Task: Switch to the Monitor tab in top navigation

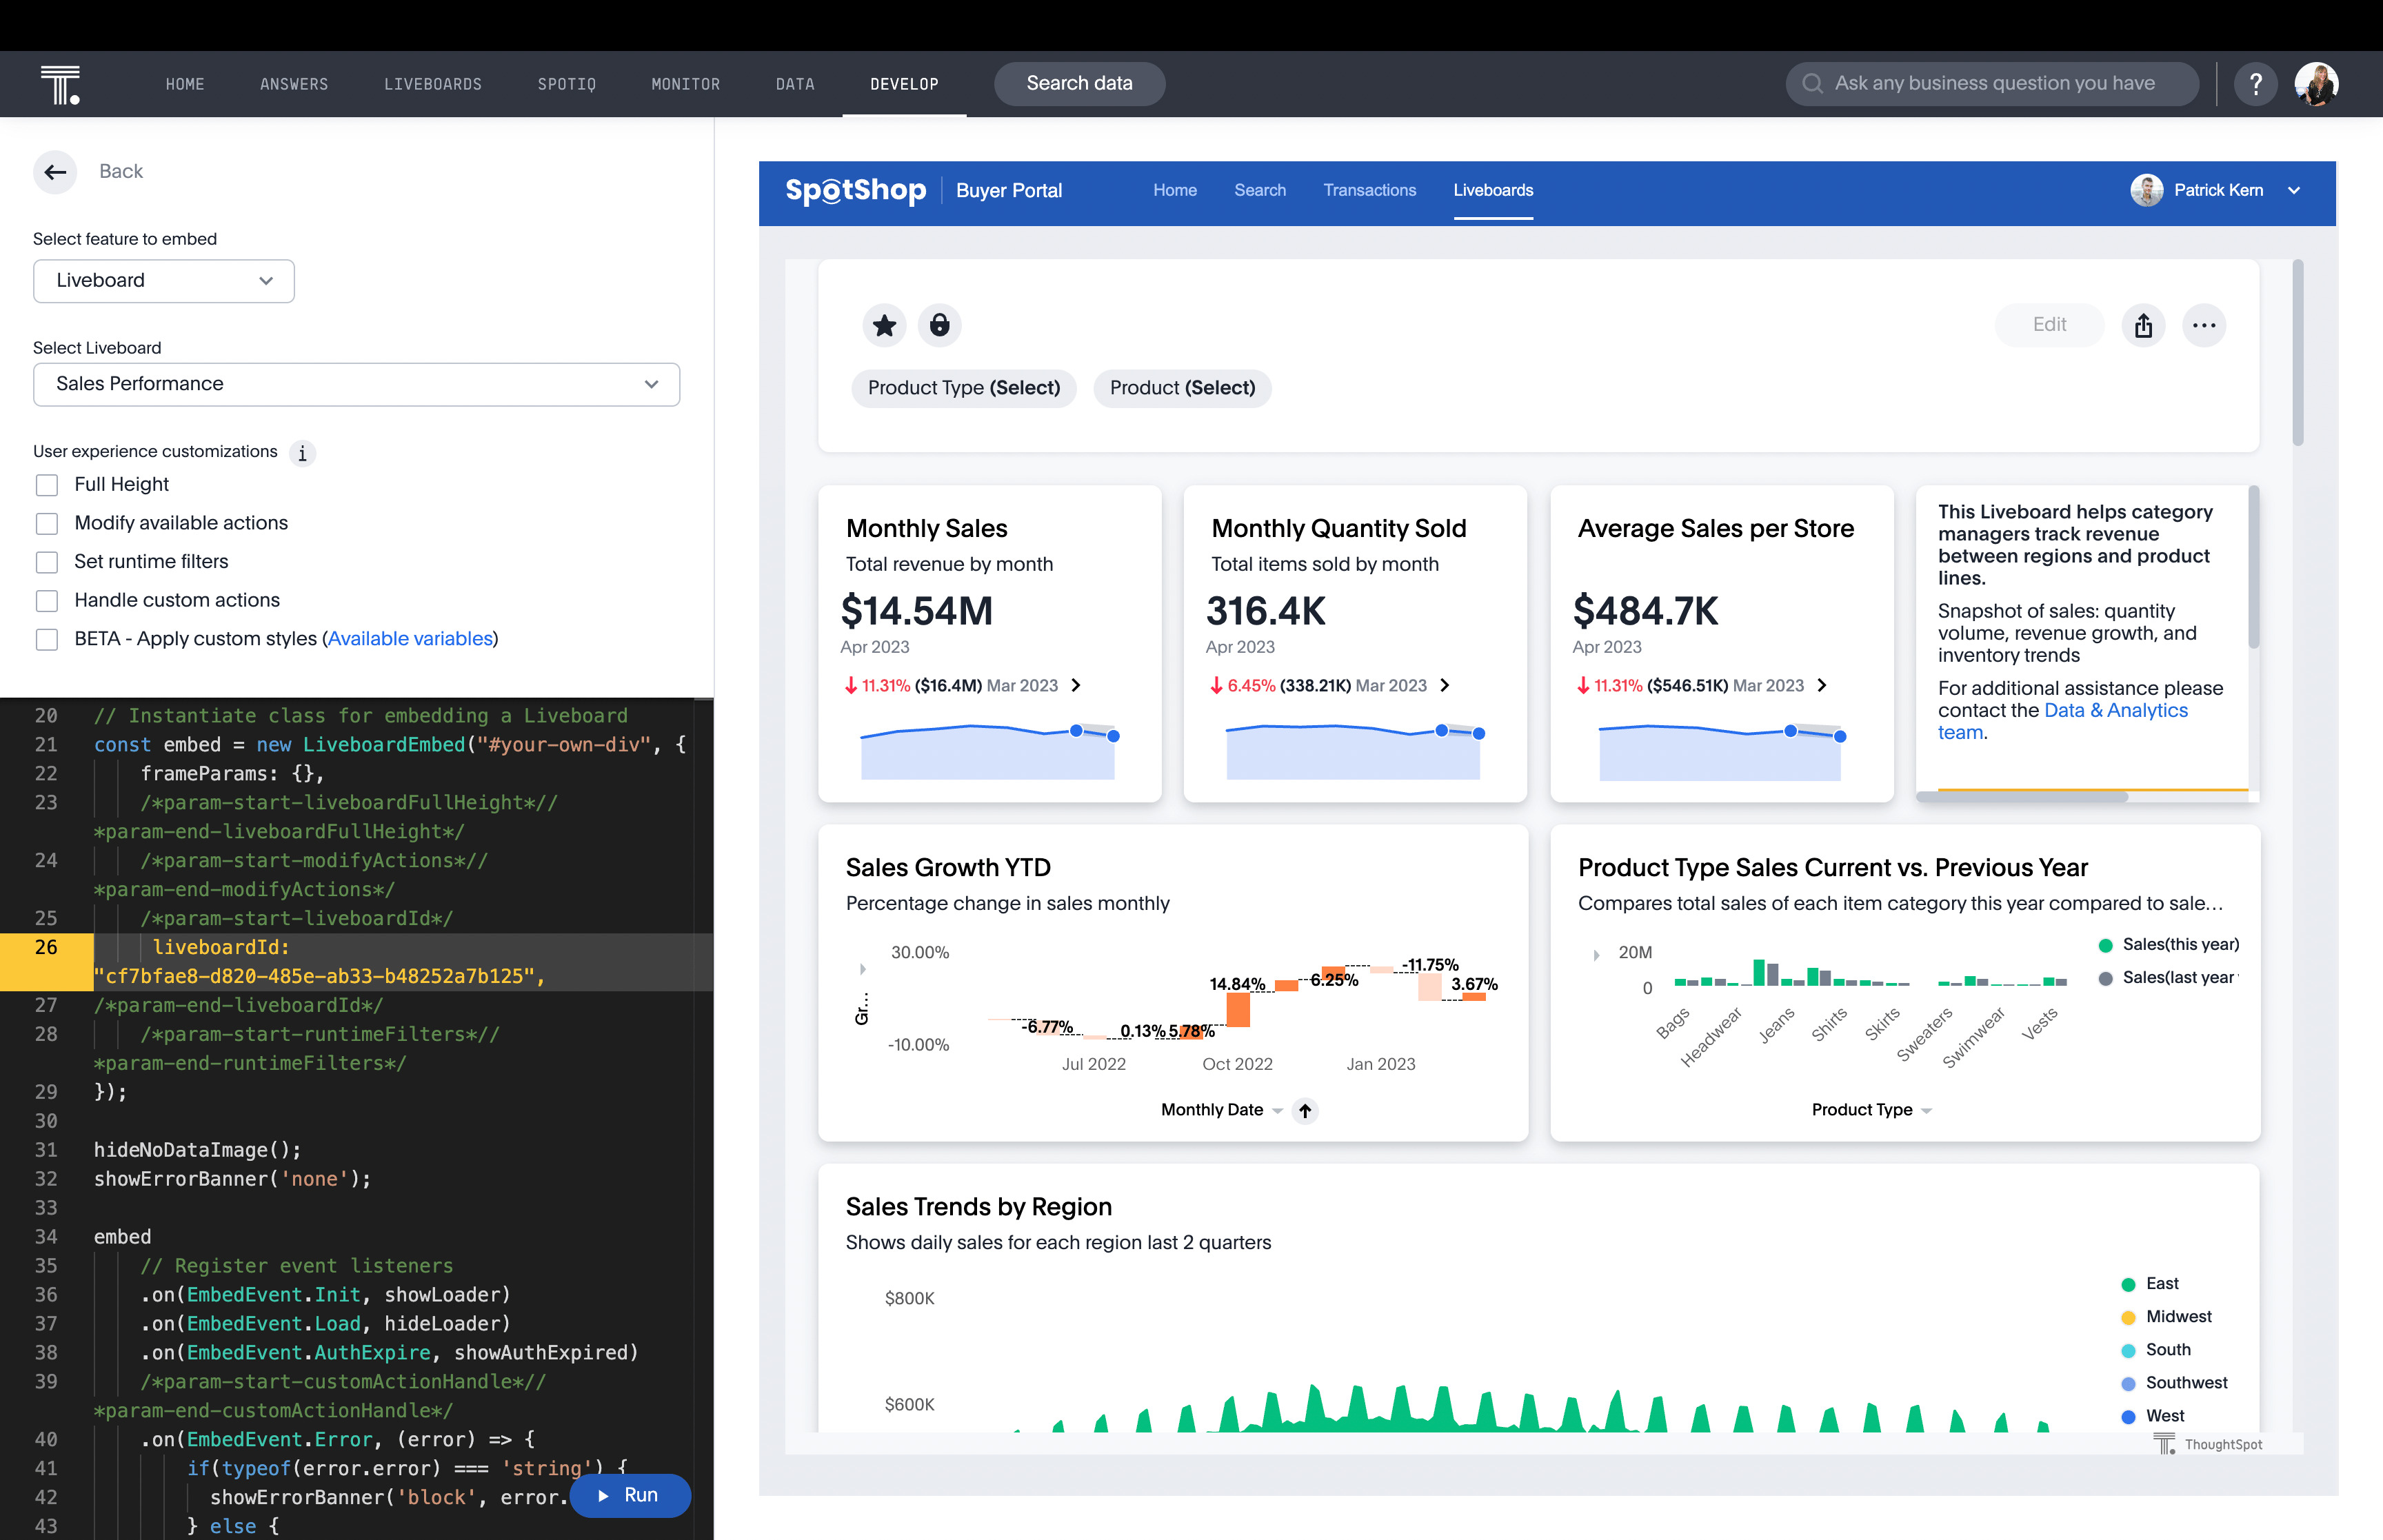Action: coord(685,84)
